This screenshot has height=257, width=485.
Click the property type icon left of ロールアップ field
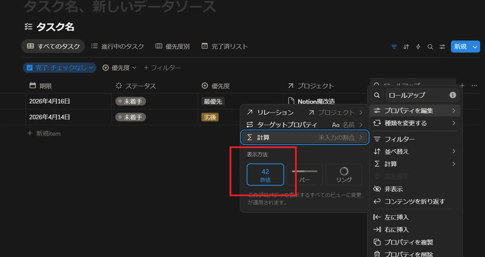coord(377,95)
